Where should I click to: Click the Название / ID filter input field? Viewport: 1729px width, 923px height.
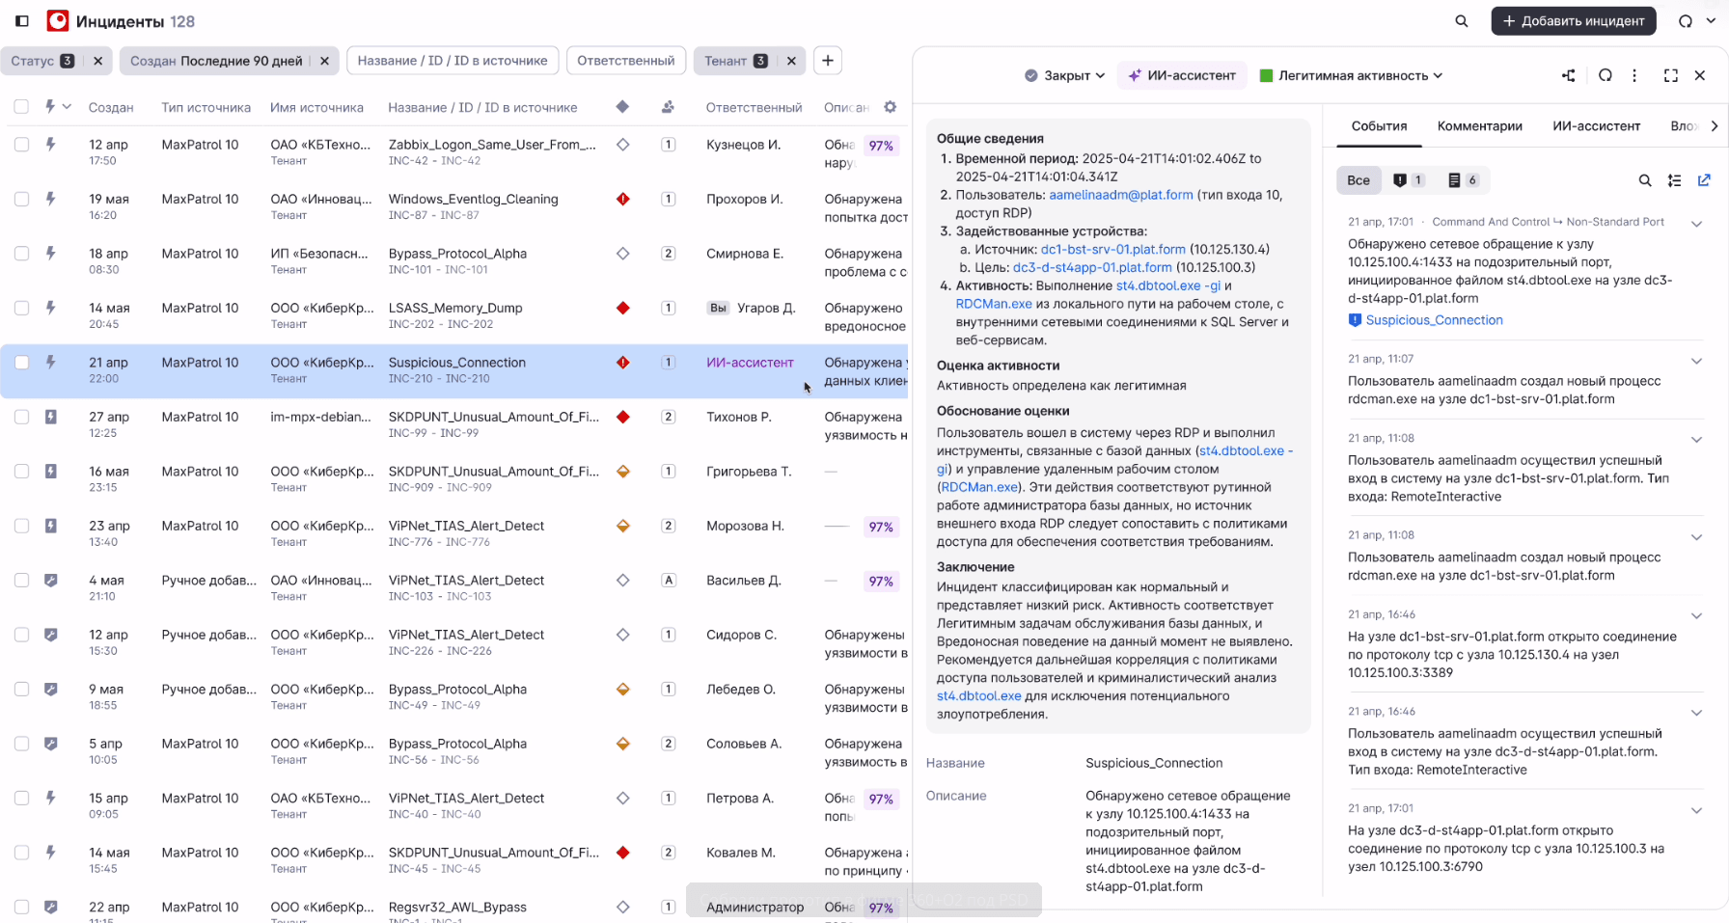pos(453,60)
